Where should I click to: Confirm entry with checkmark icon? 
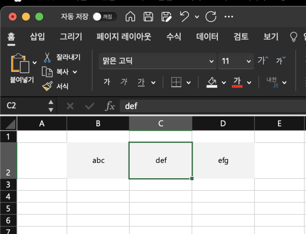click(x=90, y=106)
